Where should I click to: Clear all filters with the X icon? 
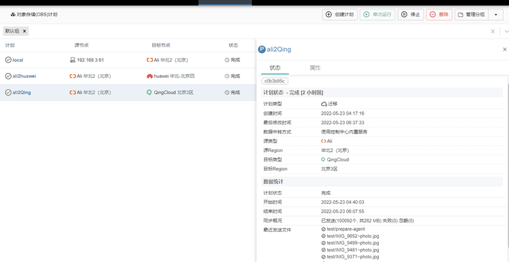(x=493, y=31)
